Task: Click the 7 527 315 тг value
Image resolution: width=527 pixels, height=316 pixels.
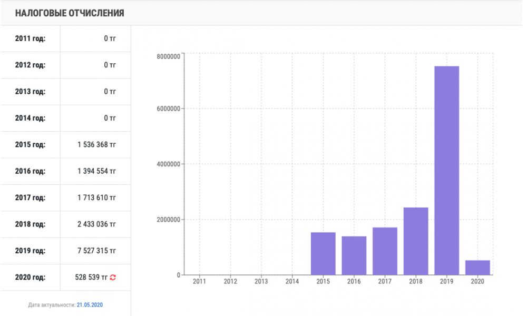Action: point(96,251)
